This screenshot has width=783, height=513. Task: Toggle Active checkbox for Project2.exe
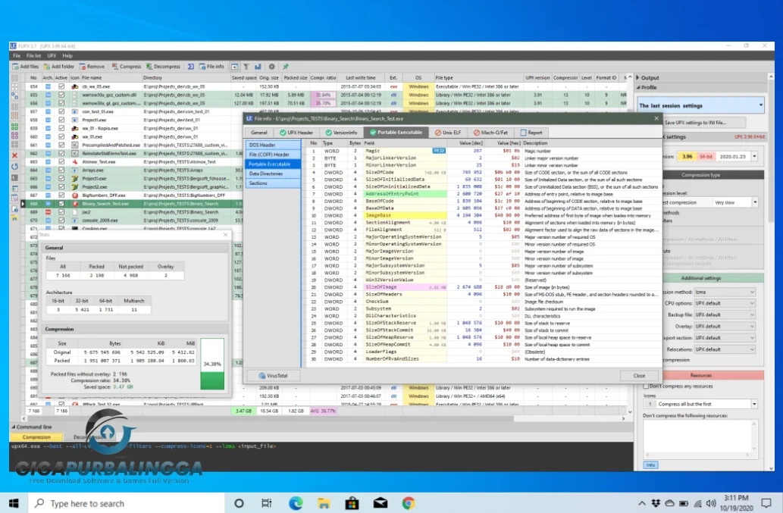(61, 186)
